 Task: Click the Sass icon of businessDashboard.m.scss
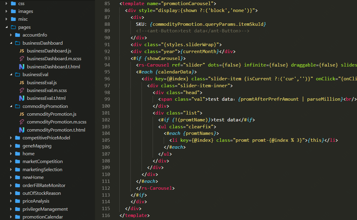click(x=22, y=58)
